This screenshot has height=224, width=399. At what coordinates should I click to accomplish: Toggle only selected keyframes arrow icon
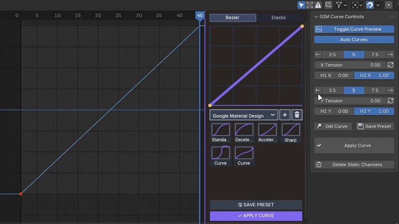(x=301, y=5)
